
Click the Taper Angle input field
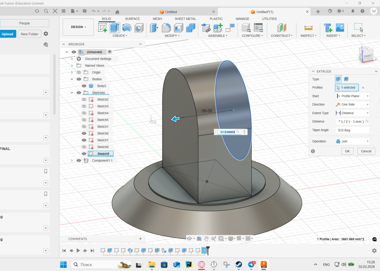(x=352, y=130)
